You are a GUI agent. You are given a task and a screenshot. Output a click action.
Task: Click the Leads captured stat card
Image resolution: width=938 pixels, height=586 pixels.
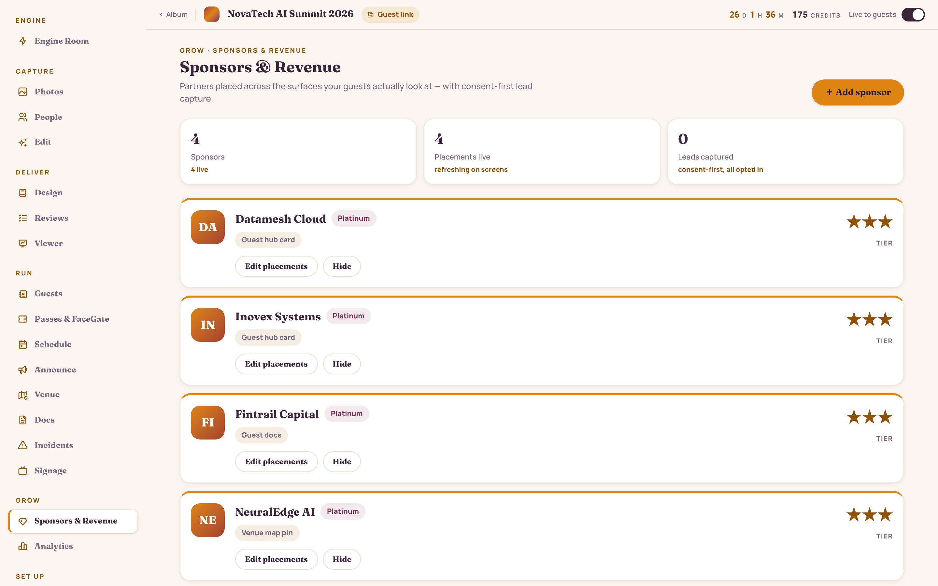point(785,151)
